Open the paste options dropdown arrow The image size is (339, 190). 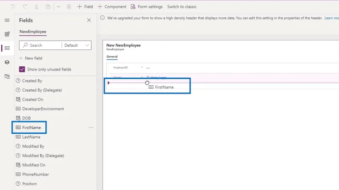[x=58, y=7]
